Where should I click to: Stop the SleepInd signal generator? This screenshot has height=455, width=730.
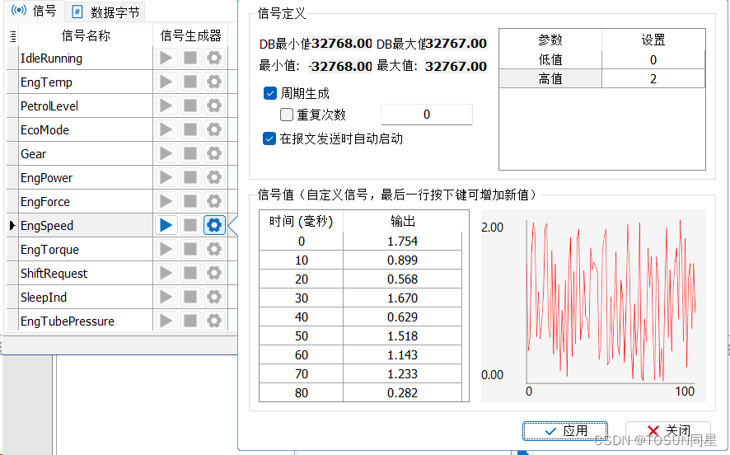[x=190, y=297]
